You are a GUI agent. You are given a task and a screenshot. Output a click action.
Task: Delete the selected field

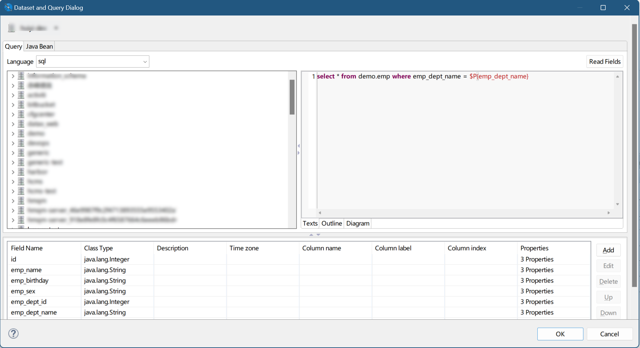[x=608, y=281]
